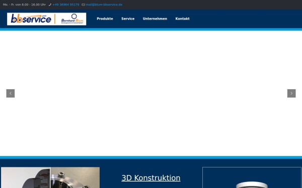The width and height of the screenshot is (302, 188).
Task: Click the mail@blum-bbservice.de email link
Action: tap(104, 5)
